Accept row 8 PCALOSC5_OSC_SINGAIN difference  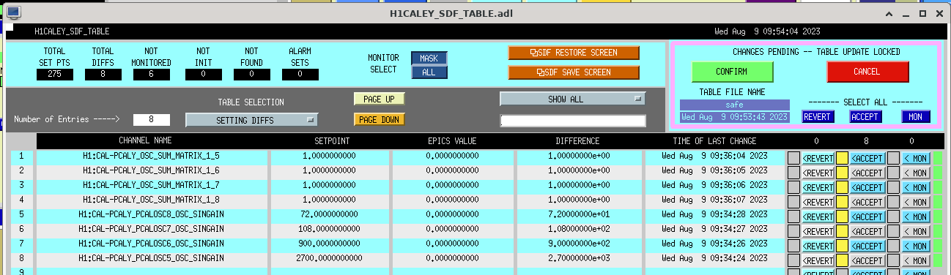(867, 260)
